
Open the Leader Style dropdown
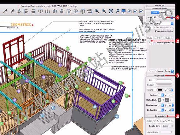[x=166, y=126]
